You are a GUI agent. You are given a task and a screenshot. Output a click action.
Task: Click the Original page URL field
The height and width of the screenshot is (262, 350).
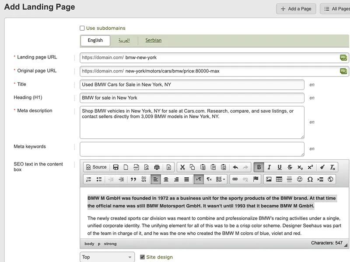pyautogui.click(x=214, y=71)
